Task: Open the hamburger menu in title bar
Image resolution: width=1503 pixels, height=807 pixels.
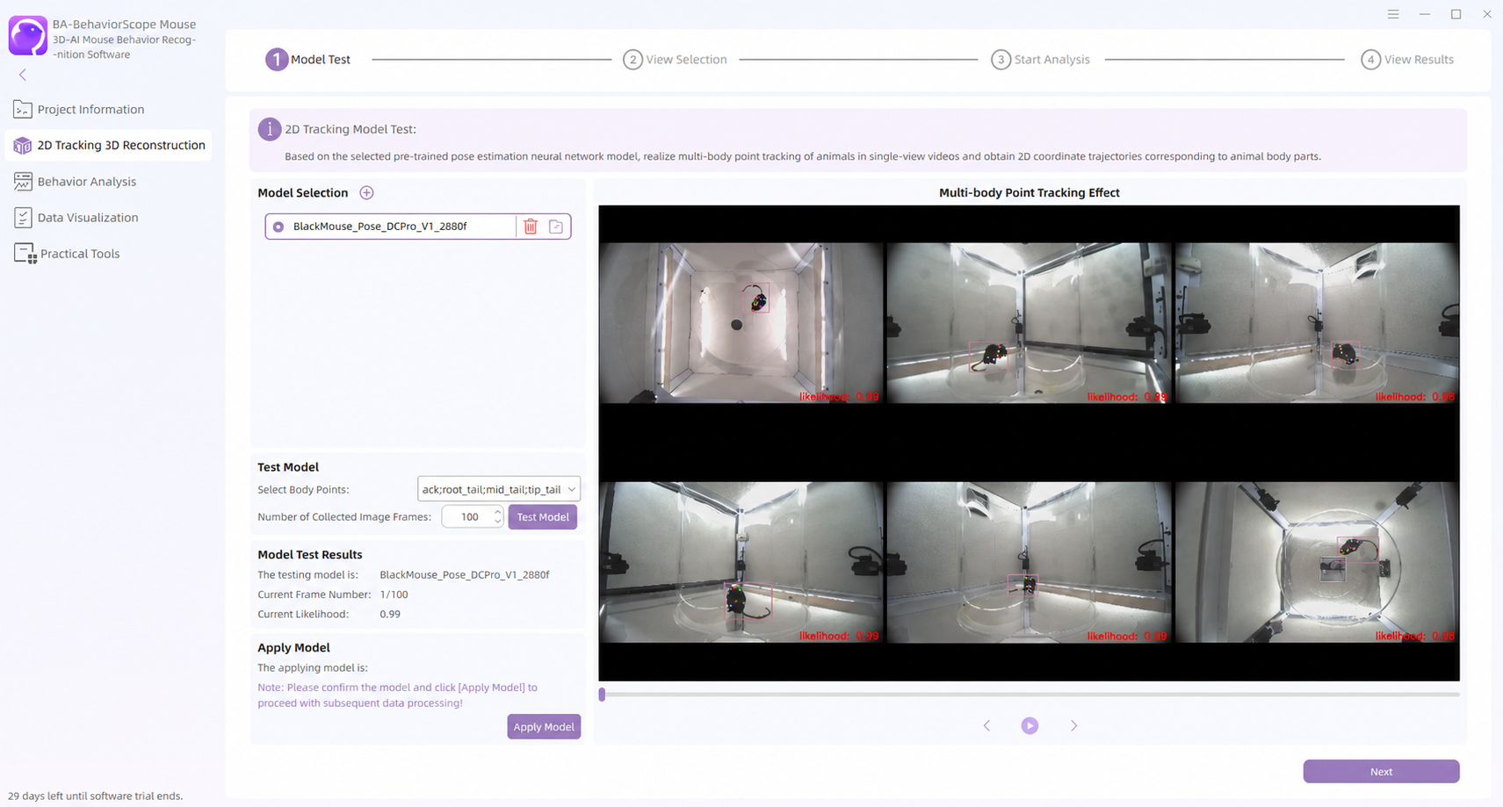Action: click(x=1393, y=14)
